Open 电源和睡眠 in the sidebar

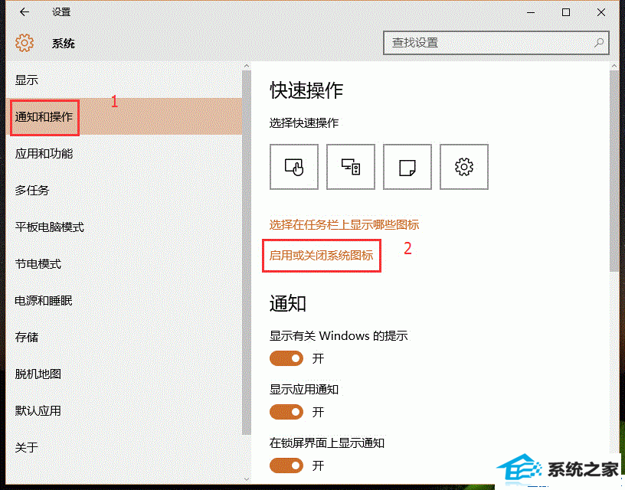point(44,301)
